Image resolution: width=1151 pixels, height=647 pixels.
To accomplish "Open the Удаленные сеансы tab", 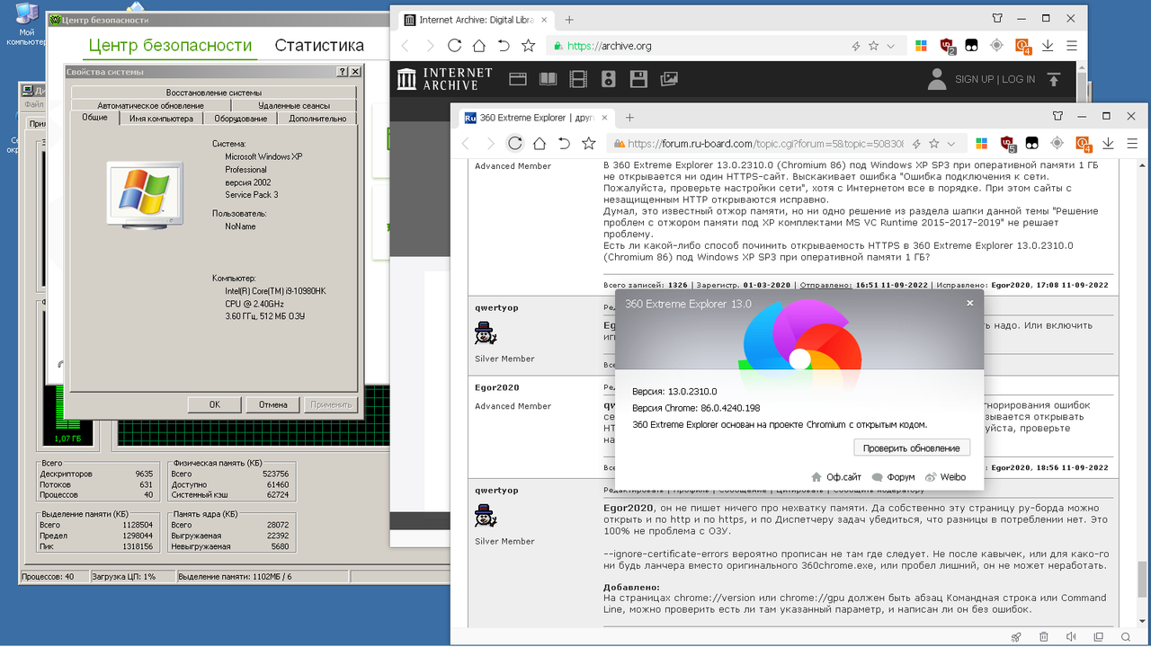I will 294,105.
